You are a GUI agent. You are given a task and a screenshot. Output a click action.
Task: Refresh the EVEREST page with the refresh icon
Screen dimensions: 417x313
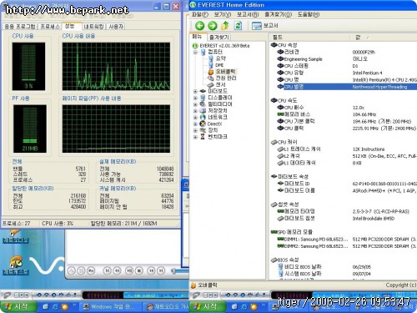pos(238,26)
